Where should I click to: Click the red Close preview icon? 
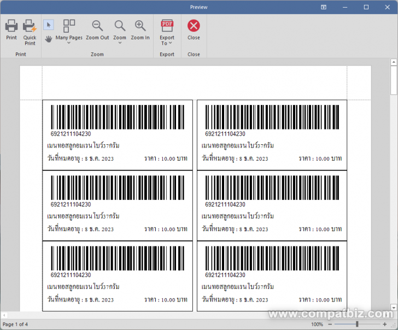[194, 26]
